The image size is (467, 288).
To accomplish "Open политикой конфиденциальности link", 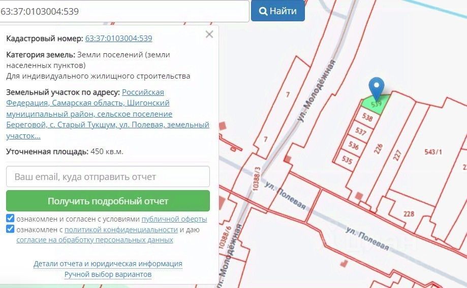I will pos(121,230).
